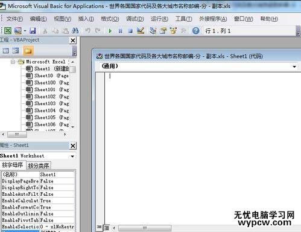The height and width of the screenshot is (232, 301).
Task: Close the VBAProject explorer panel
Action: coord(73,40)
